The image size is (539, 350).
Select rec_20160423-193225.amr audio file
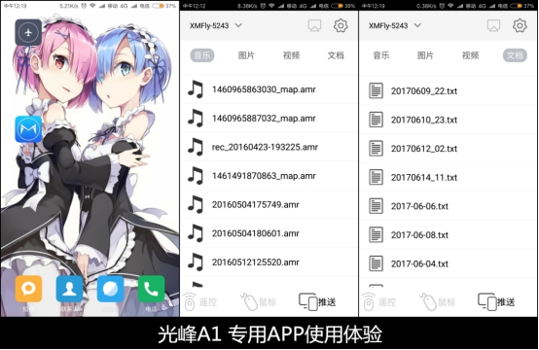269,147
